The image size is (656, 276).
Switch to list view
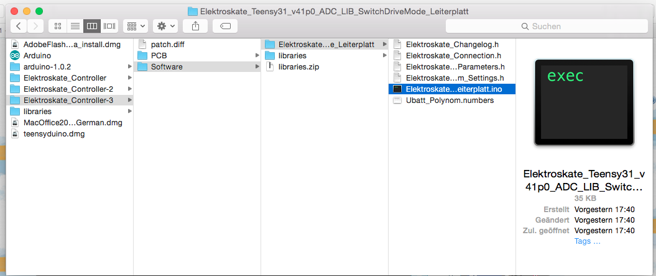[x=75, y=26]
